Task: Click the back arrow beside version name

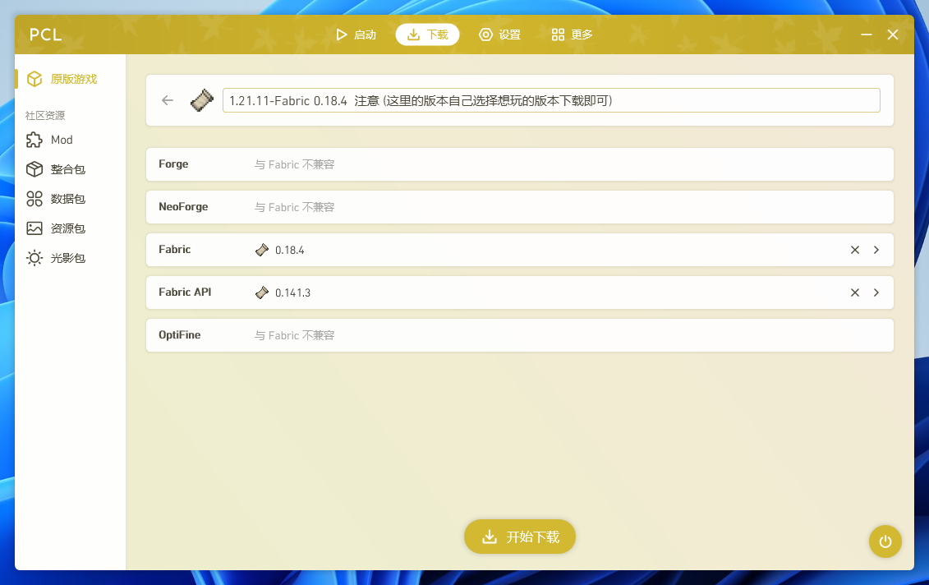Action: [x=168, y=100]
